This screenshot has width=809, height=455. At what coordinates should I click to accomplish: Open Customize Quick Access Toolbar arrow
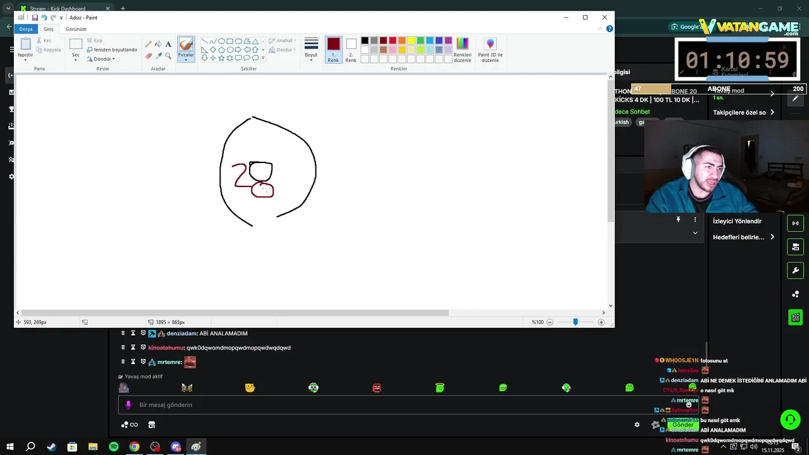click(x=61, y=18)
